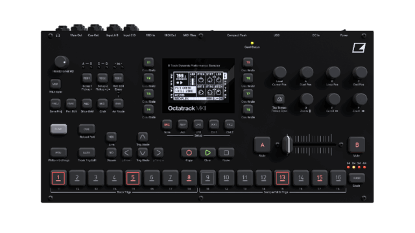Toggle trig key 8

[189, 178]
